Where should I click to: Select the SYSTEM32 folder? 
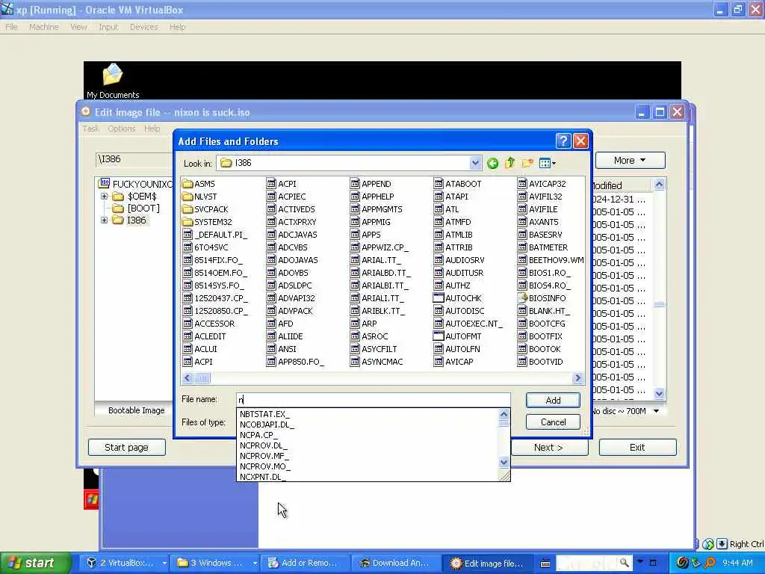pos(208,222)
